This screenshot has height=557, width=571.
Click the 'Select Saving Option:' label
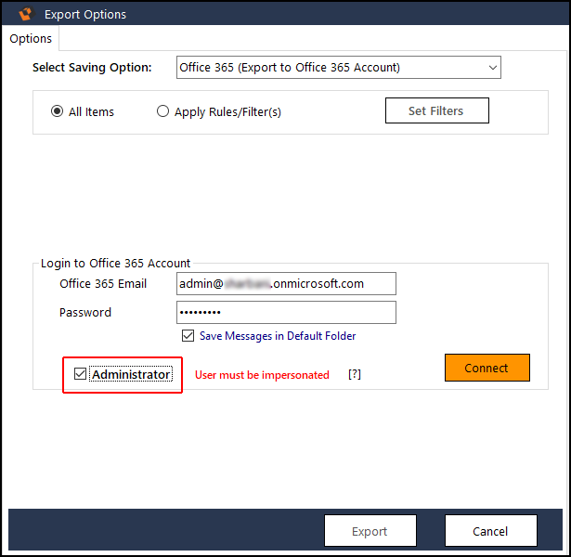[x=92, y=68]
